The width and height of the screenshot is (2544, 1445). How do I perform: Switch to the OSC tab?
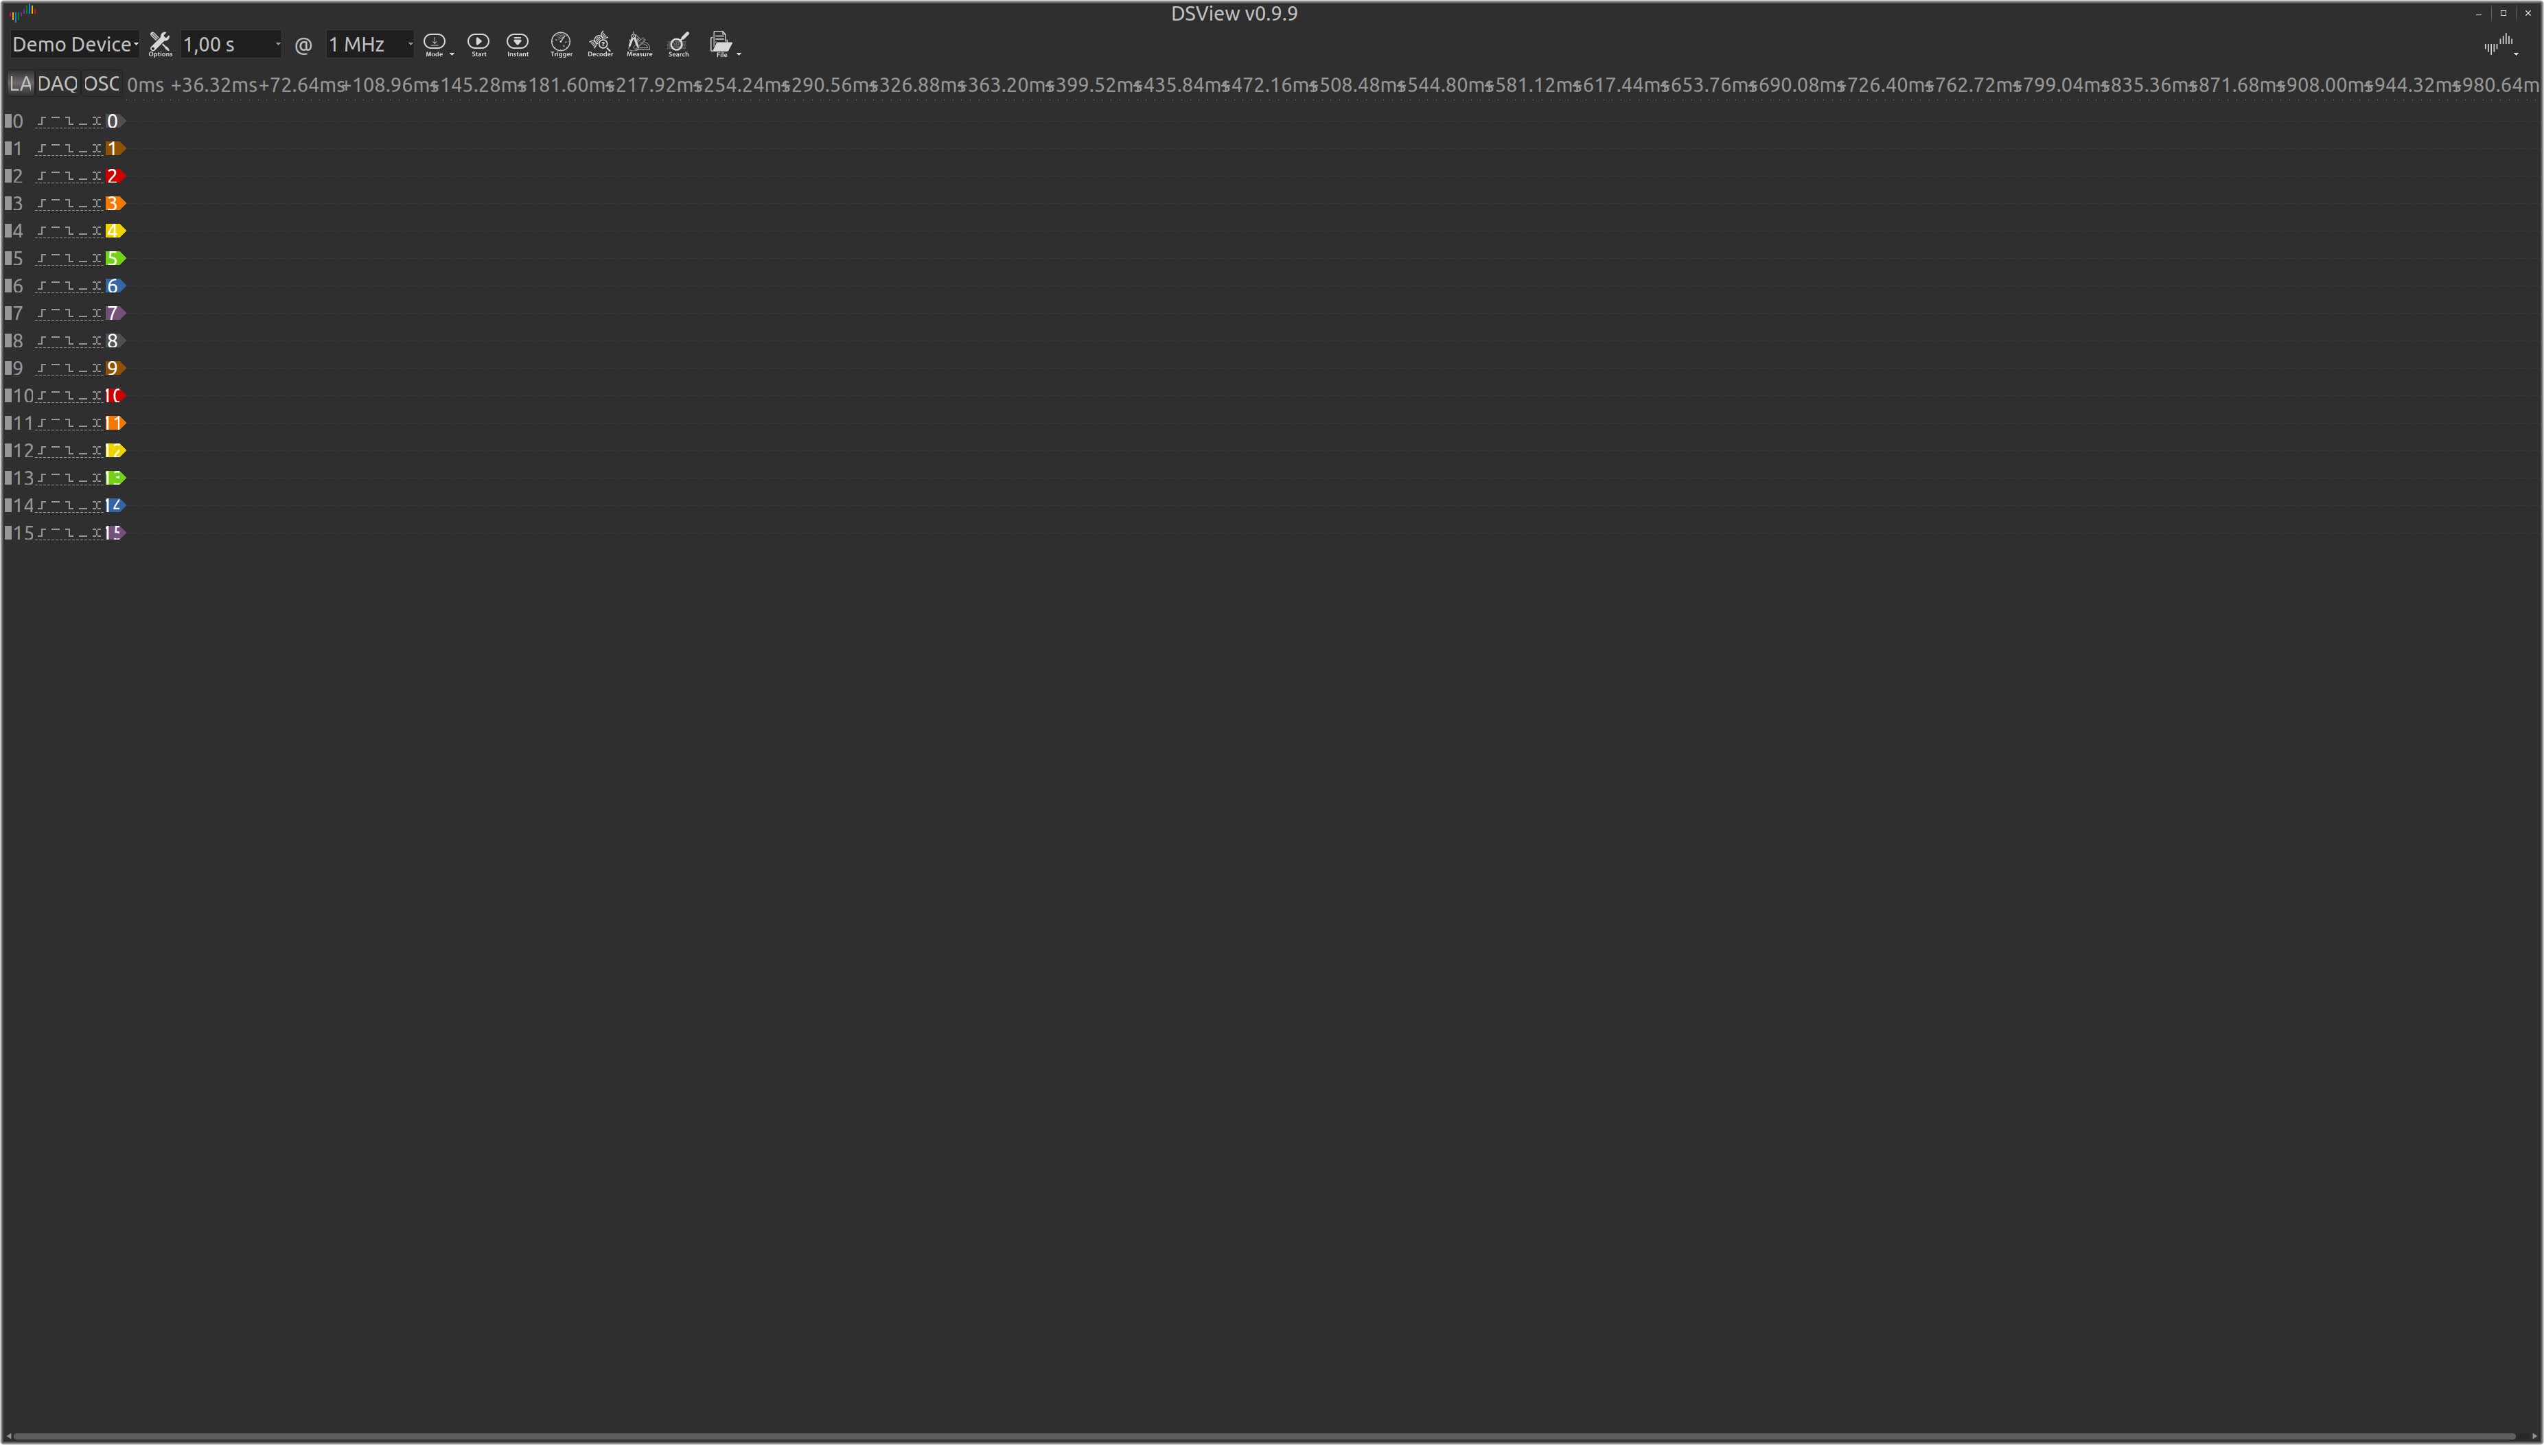pos(102,84)
